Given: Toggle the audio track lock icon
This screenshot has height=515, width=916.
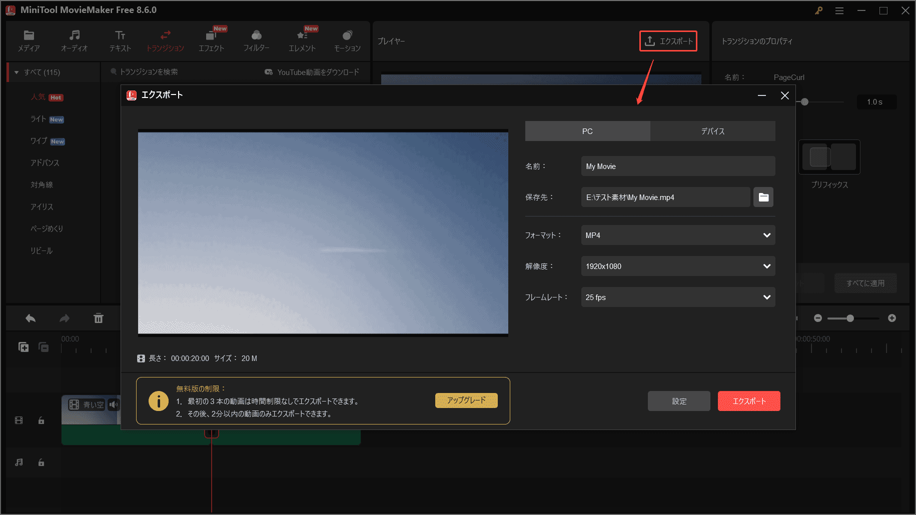Looking at the screenshot, I should point(41,462).
